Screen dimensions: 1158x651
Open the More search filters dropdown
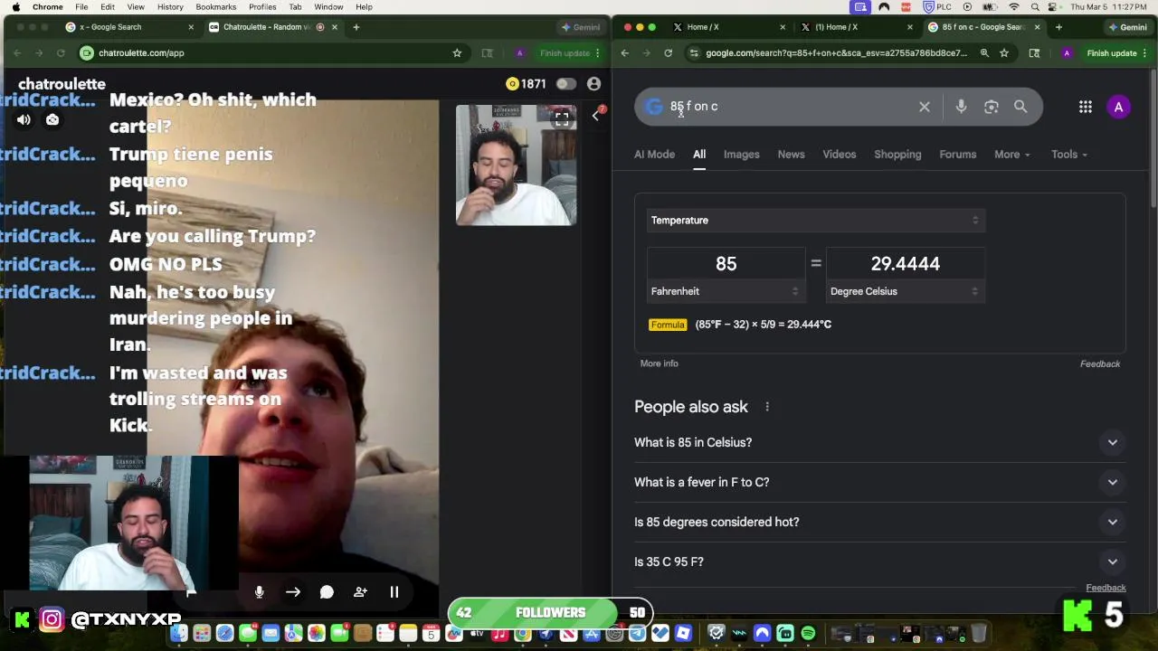1012,155
